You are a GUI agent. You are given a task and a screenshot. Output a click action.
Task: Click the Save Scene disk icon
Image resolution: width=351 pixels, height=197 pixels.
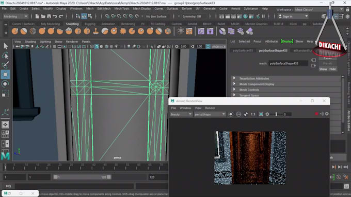pyautogui.click(x=49, y=16)
